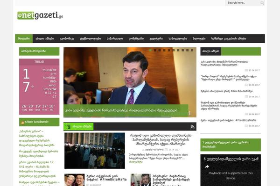
Task: Click the RSS icon in the left sidebar green header
Action: [22, 123]
